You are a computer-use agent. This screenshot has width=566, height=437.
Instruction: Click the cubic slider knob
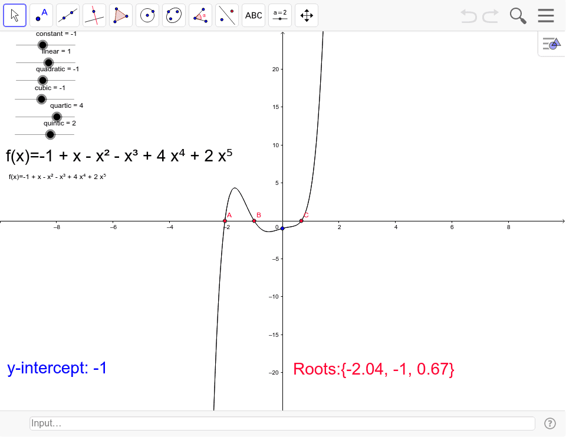41,99
